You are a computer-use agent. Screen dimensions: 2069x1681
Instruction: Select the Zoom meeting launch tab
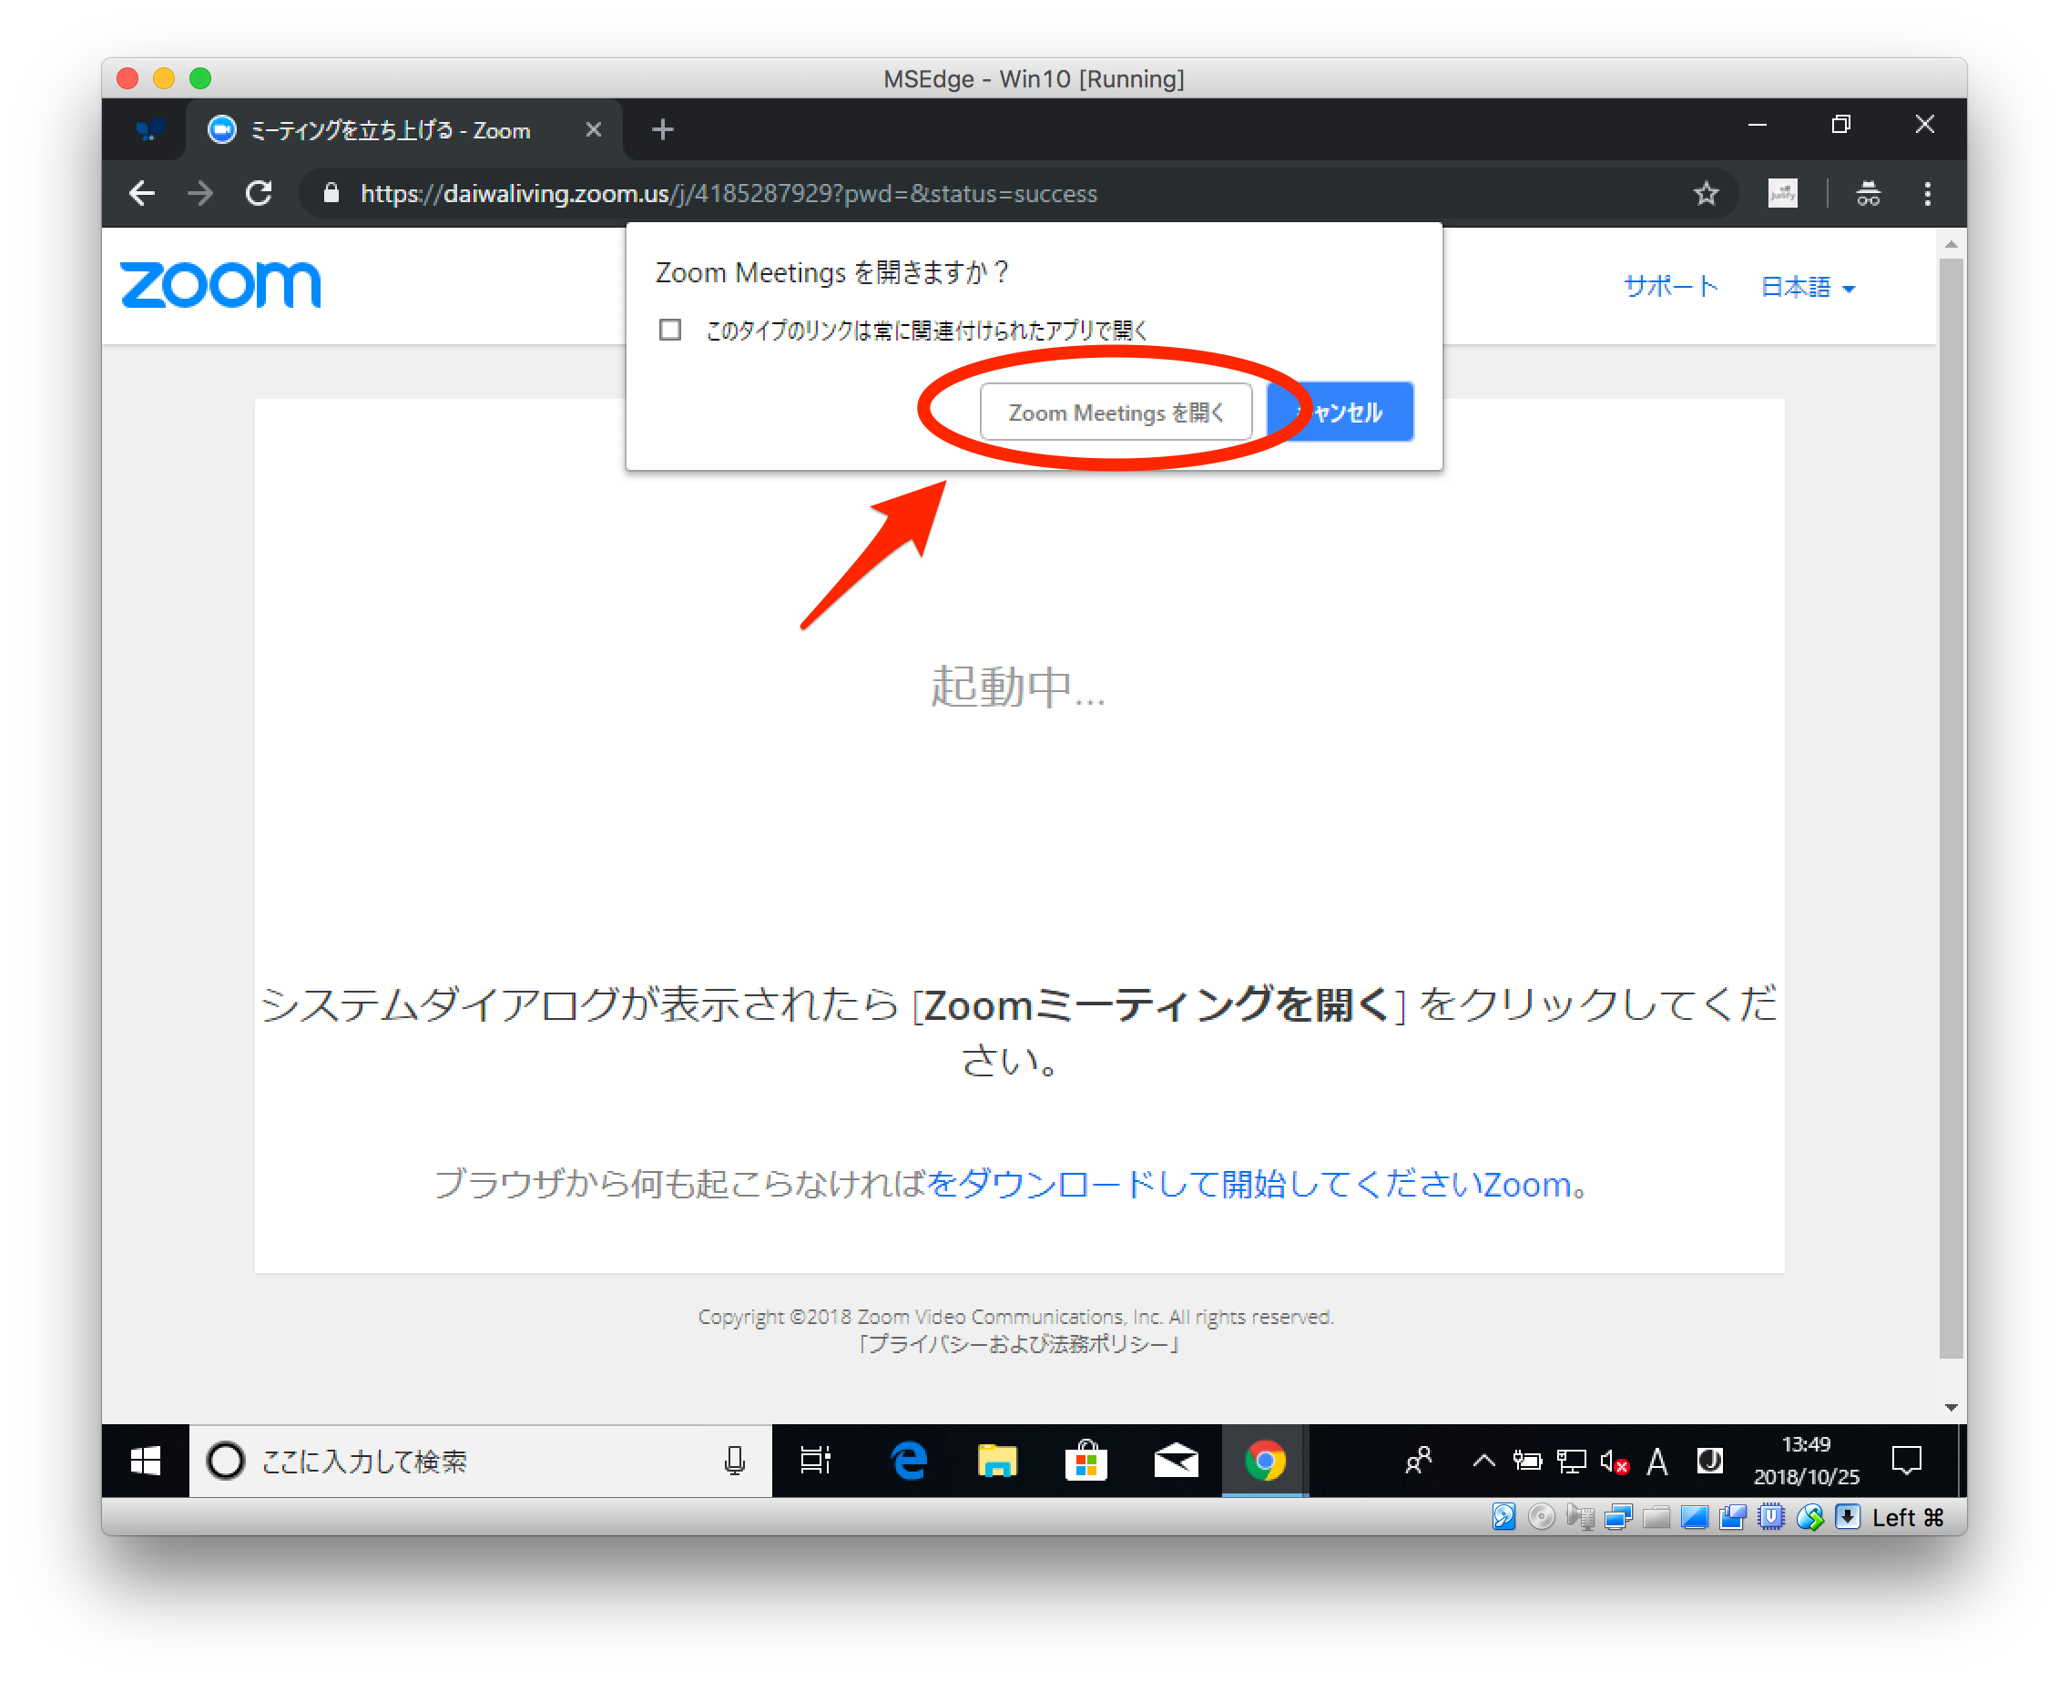[389, 129]
